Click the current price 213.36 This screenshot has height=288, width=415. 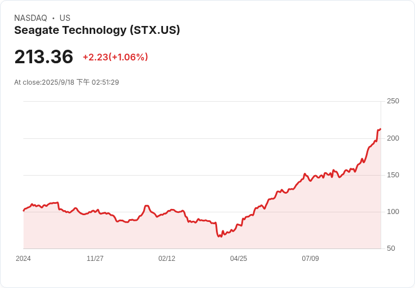(x=44, y=57)
